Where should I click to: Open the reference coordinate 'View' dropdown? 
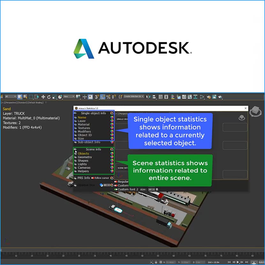click(x=69, y=96)
